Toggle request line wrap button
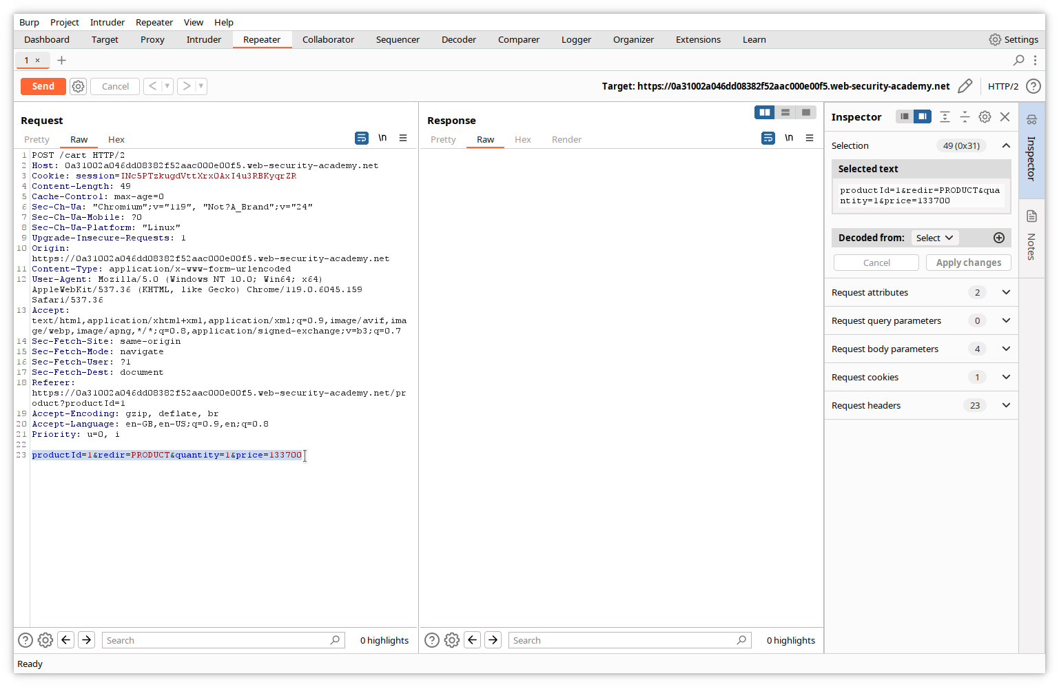Screen dimensions: 1059x687 362,139
